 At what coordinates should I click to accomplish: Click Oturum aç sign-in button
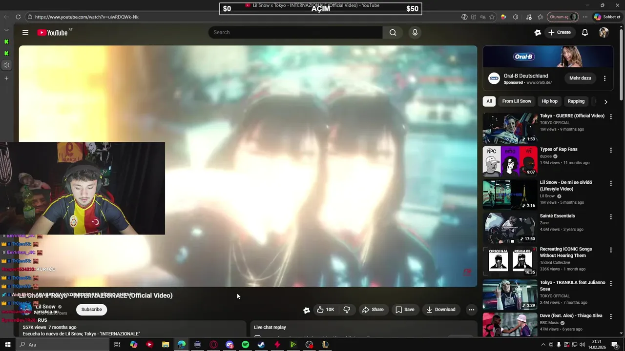click(x=563, y=17)
